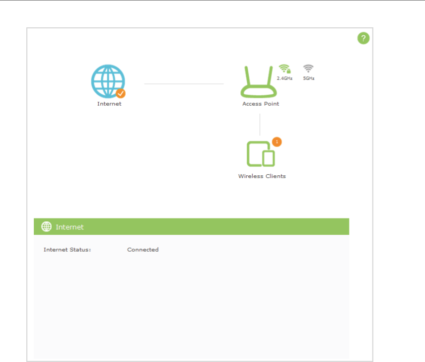Click the orange client count badge
The width and height of the screenshot is (425, 362).
[x=277, y=142]
